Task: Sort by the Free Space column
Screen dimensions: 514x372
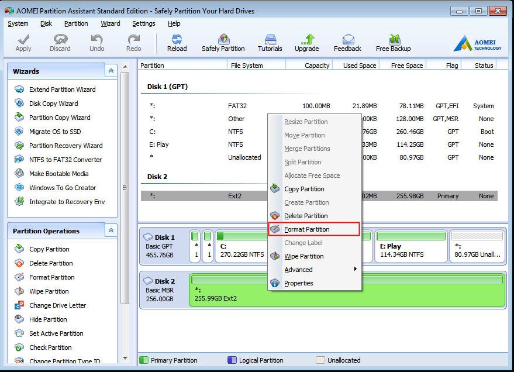Action: coord(406,66)
